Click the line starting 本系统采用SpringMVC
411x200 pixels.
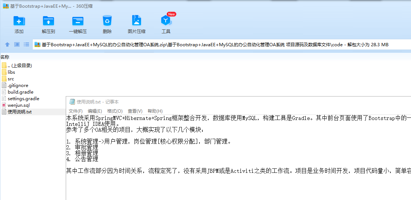click(x=238, y=118)
